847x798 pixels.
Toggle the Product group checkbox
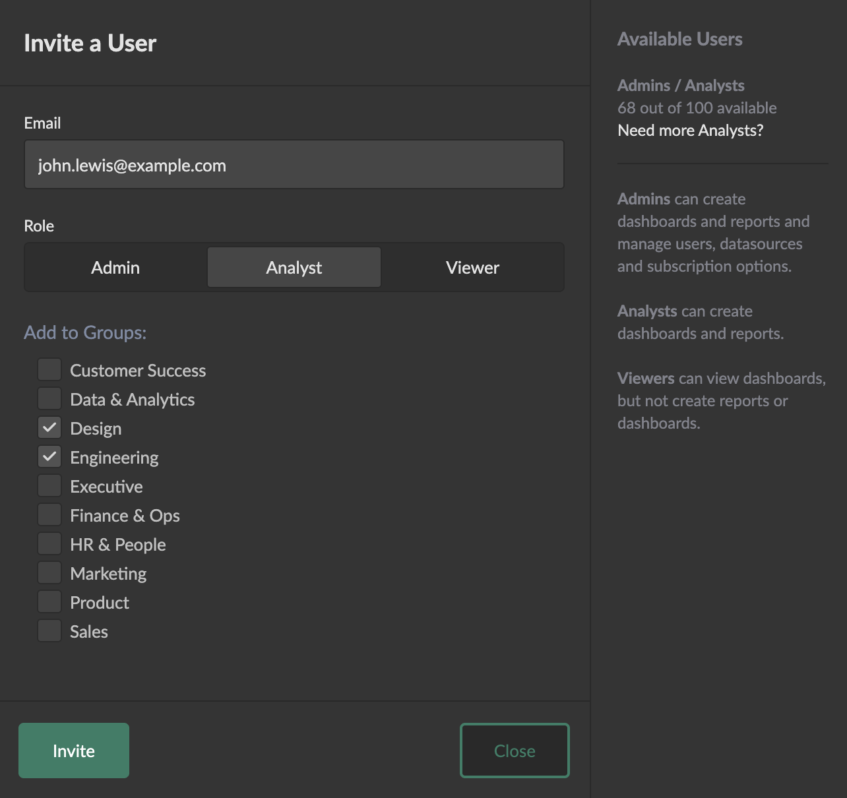(x=49, y=602)
